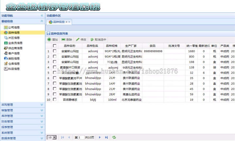This screenshot has height=141, width=235.
Task: Go to previous page arrow
Action: (x=69, y=137)
